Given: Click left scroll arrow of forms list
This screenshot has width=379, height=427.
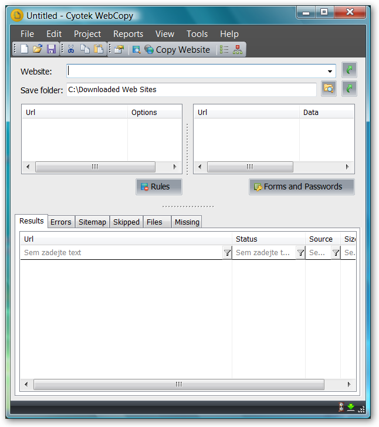Looking at the screenshot, I should point(199,167).
